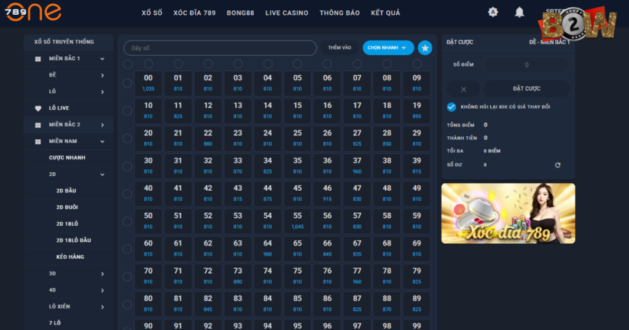Click the Thêm vào button
Image resolution: width=629 pixels, height=330 pixels.
(x=339, y=48)
